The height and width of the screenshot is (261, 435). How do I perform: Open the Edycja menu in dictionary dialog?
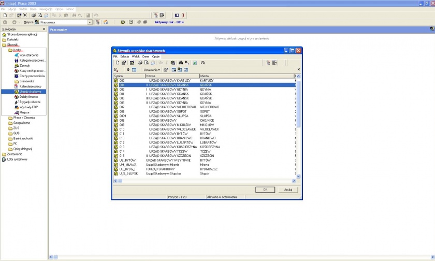125,56
